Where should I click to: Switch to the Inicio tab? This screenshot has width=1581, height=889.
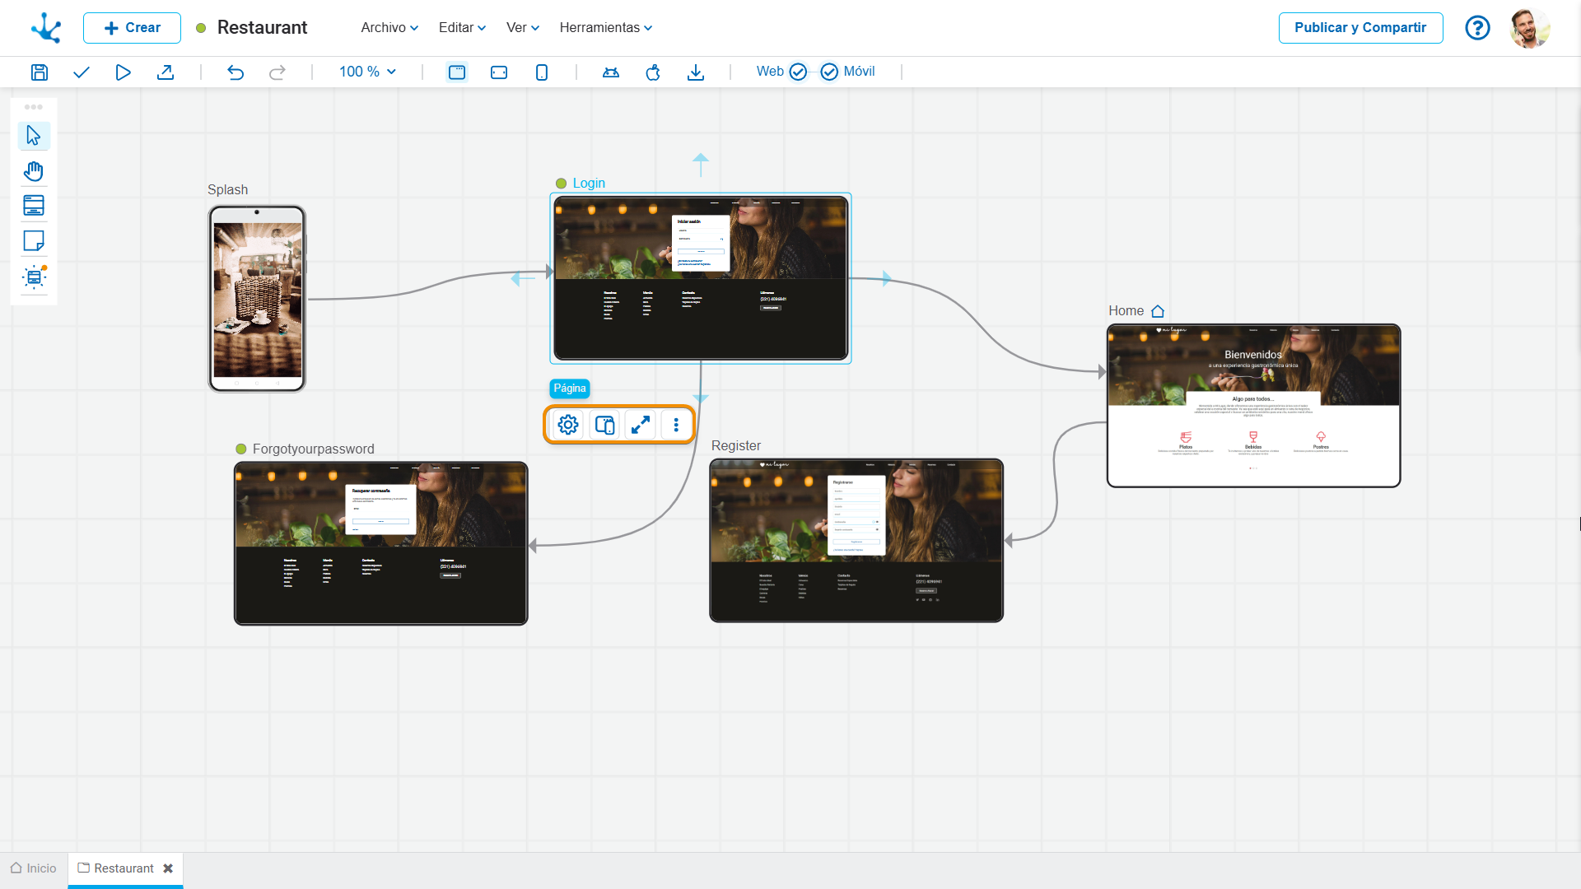coord(34,868)
